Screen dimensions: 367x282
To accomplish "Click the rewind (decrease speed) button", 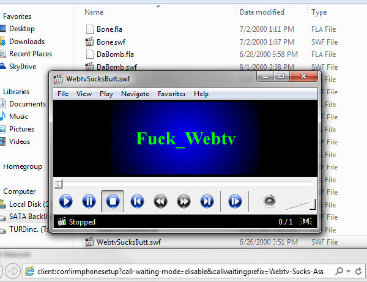I will (x=160, y=201).
